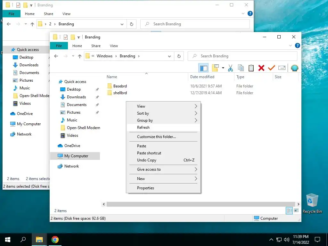The image size is (328, 246).
Task: Open dropdown arrow next to new folder icon
Action: (223, 68)
